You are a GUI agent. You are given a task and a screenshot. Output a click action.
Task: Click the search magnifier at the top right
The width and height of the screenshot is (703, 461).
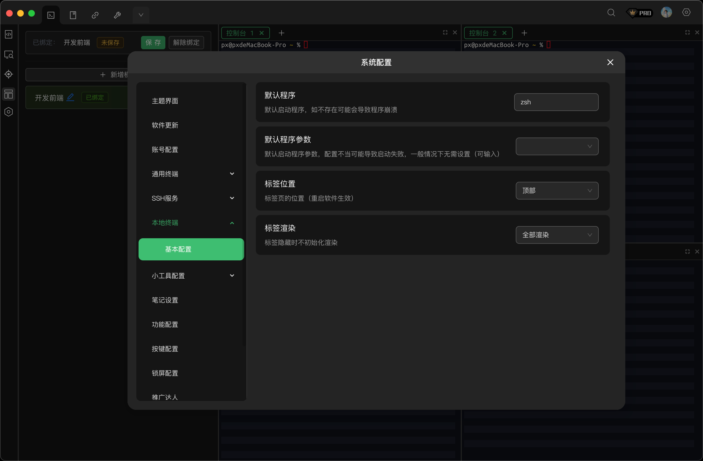(611, 12)
